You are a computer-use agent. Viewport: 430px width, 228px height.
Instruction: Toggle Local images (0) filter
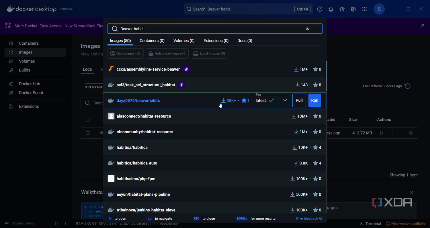click(209, 53)
